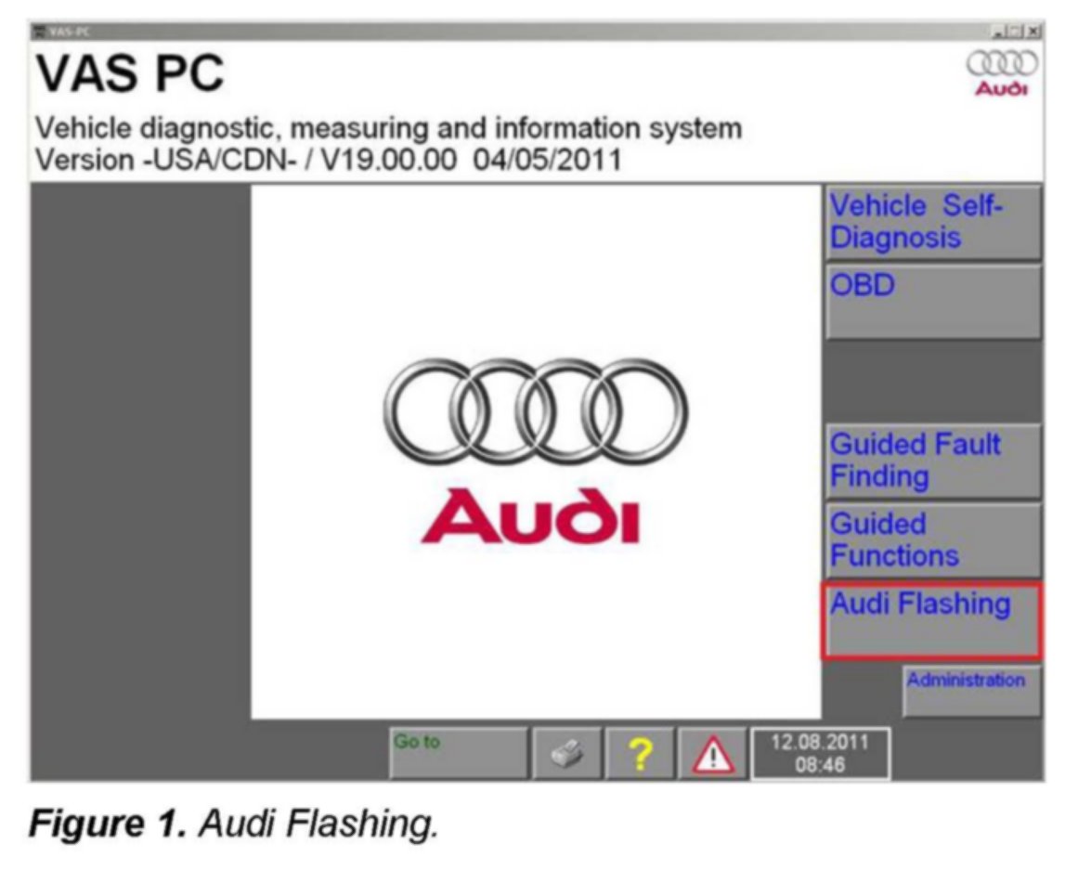Close the VAS PC window

pyautogui.click(x=1033, y=32)
